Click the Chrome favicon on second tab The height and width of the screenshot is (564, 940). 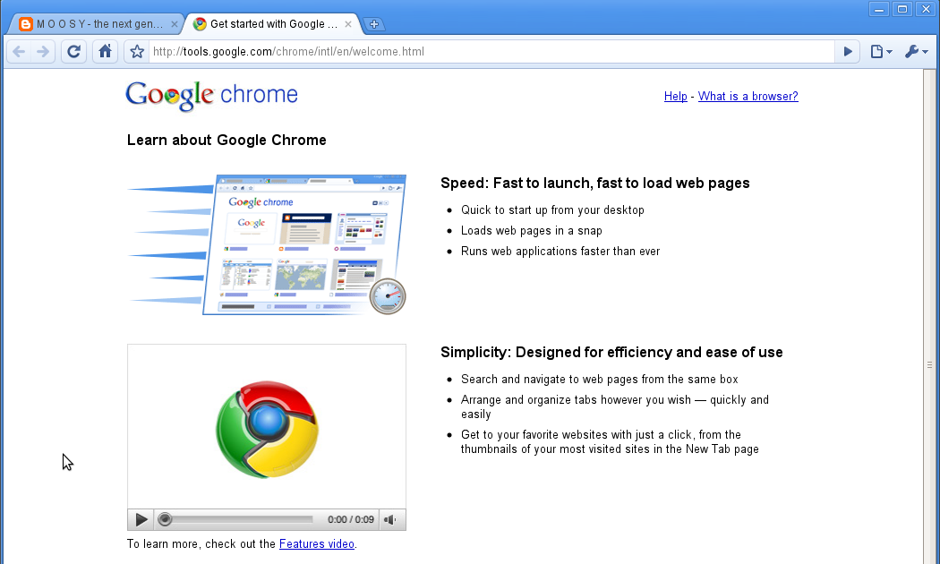pyautogui.click(x=200, y=24)
